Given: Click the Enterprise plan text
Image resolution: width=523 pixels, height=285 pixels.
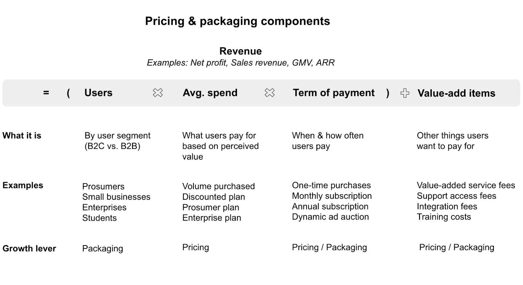Looking at the screenshot, I should (x=212, y=218).
